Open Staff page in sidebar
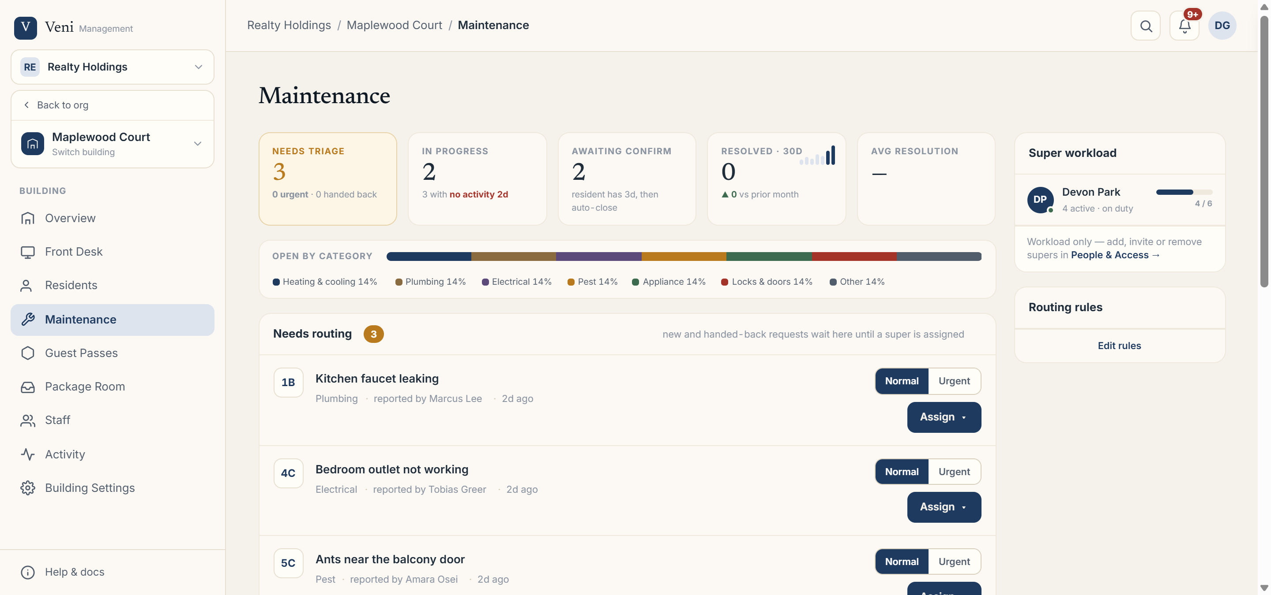Viewport: 1271px width, 595px height. 112,420
